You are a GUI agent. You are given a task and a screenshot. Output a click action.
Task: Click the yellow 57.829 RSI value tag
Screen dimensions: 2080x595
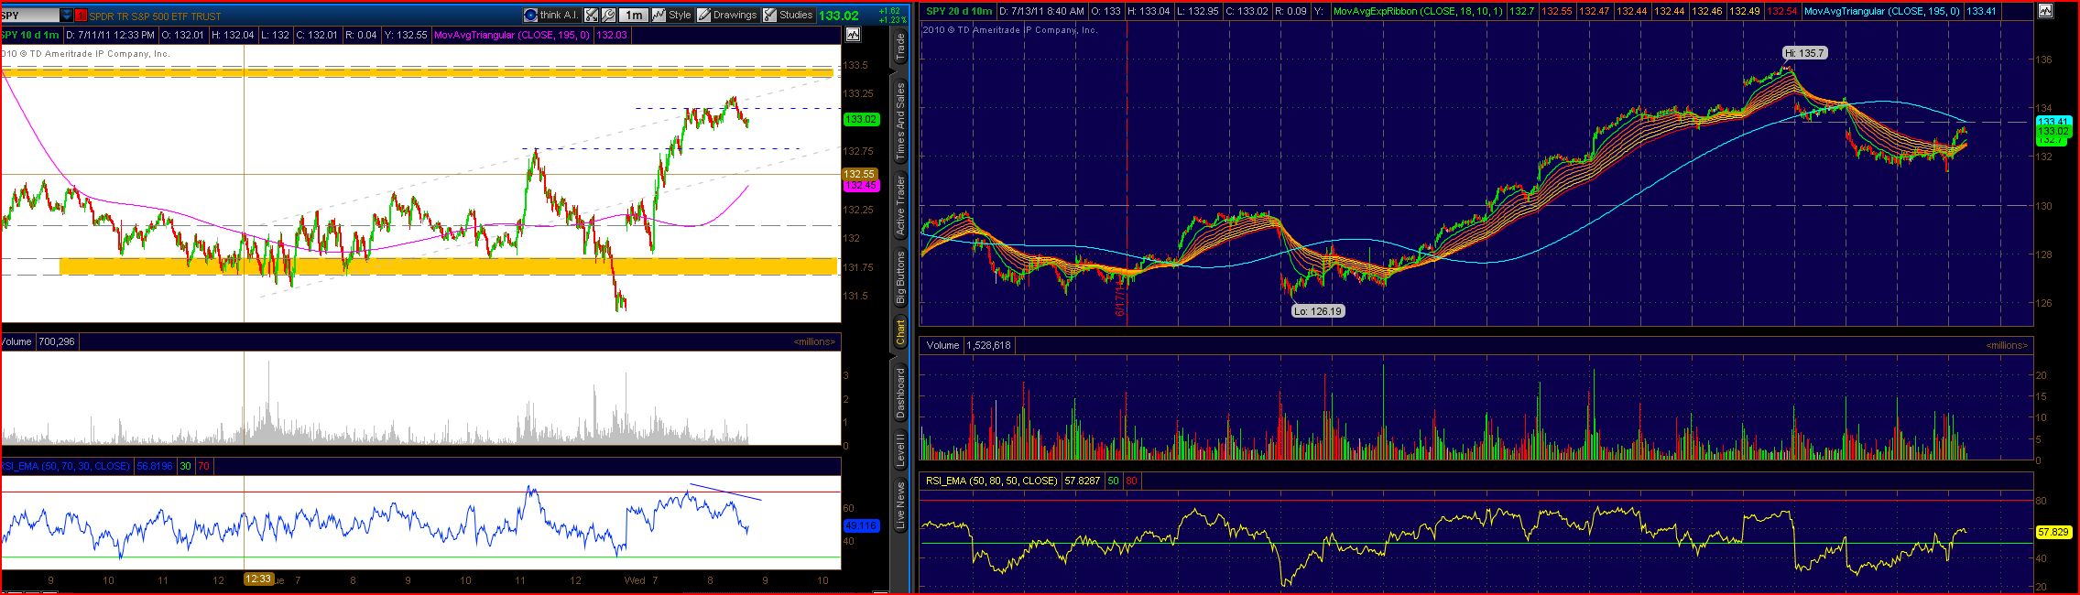[2052, 532]
